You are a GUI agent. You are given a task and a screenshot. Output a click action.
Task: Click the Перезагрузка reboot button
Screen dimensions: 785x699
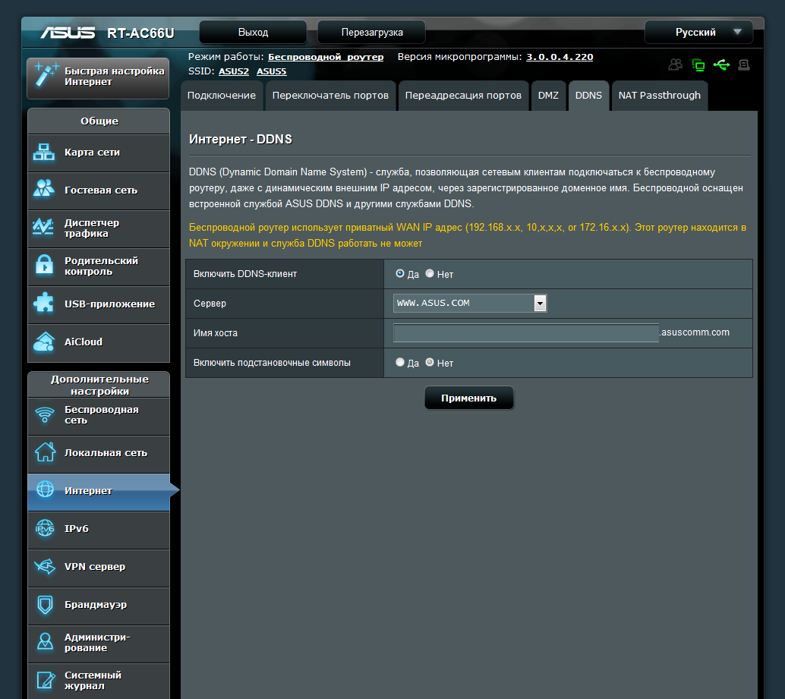point(372,32)
